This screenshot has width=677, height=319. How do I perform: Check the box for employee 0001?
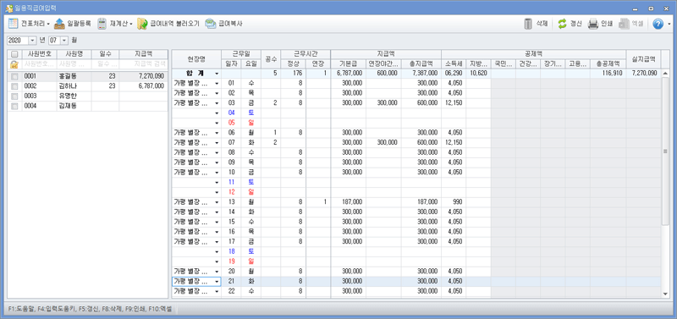click(14, 76)
